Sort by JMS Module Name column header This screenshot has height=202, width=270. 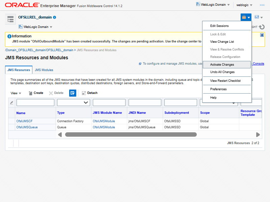coord(107,113)
